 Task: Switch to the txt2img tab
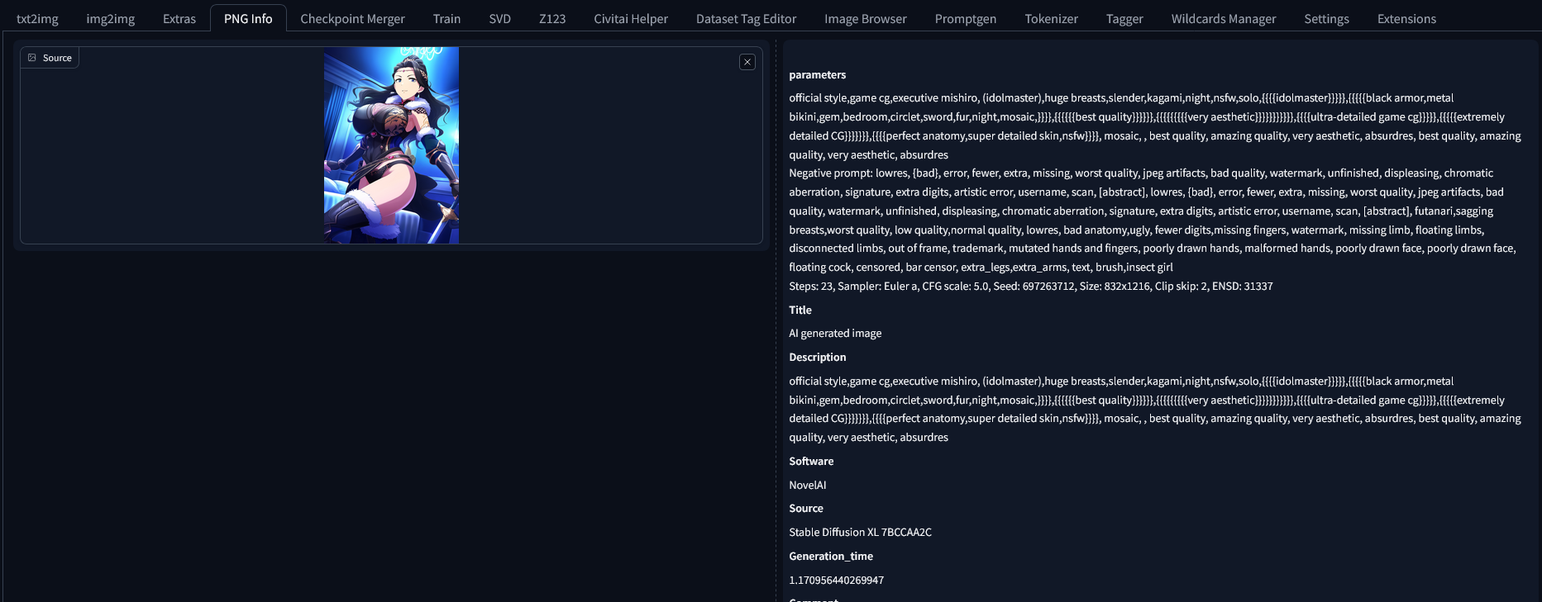click(37, 19)
